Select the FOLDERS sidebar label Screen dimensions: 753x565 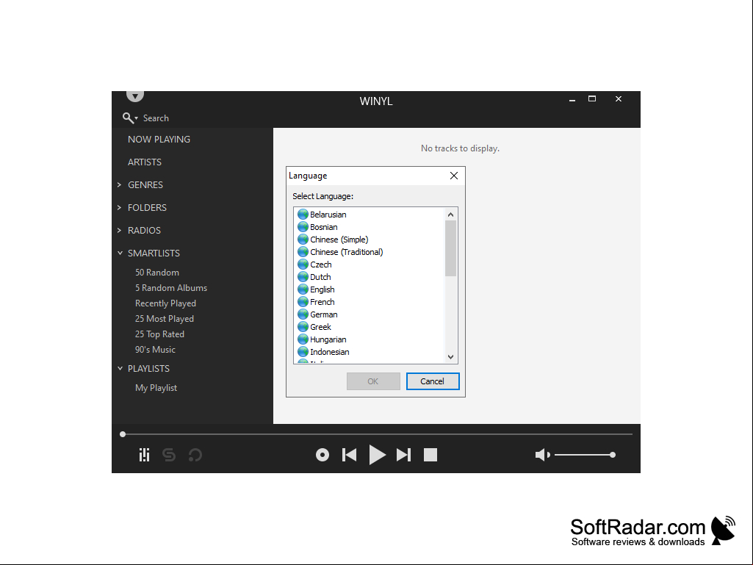[147, 207]
